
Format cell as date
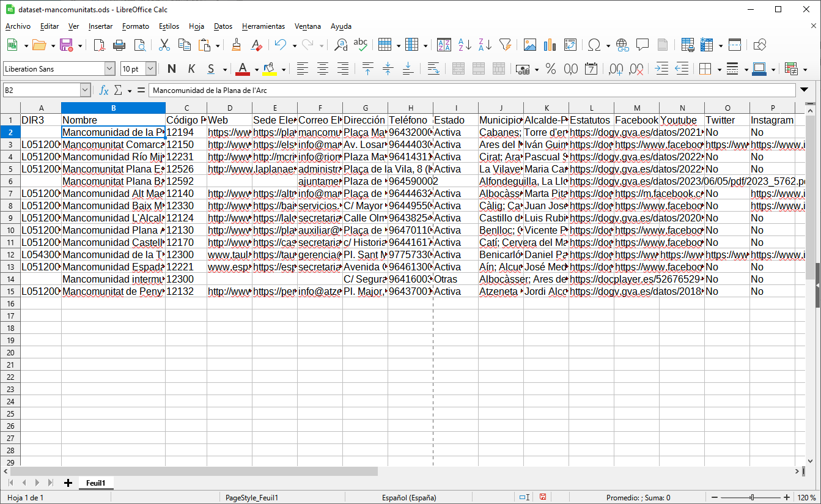pyautogui.click(x=591, y=69)
